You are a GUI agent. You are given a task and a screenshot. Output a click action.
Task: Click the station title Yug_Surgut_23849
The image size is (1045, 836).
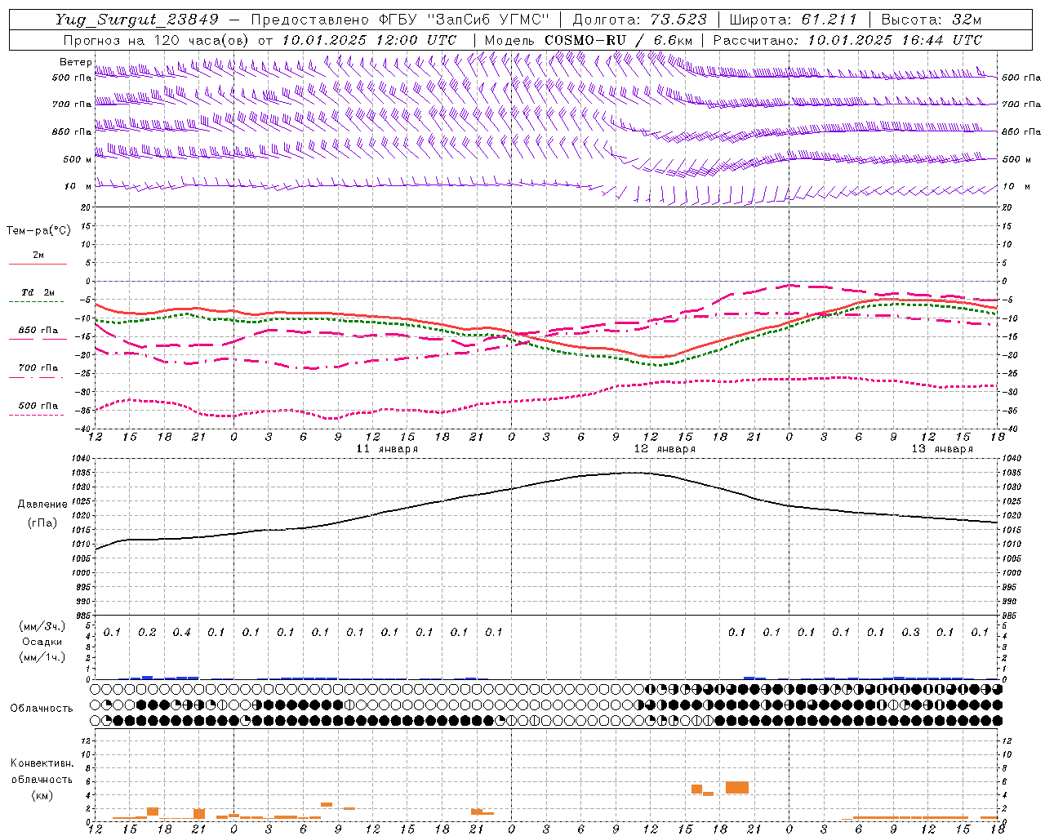point(137,20)
